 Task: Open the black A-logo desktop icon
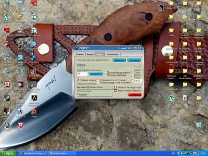pyautogui.click(x=34, y=98)
